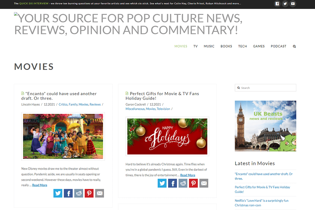Open the Perfect Gifts Holiday Guide title
This screenshot has height=210, width=315.
162,96
